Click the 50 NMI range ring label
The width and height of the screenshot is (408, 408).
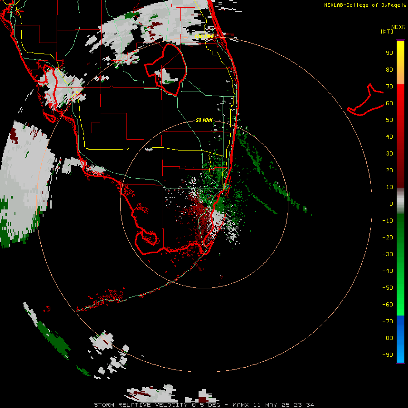tap(204, 120)
